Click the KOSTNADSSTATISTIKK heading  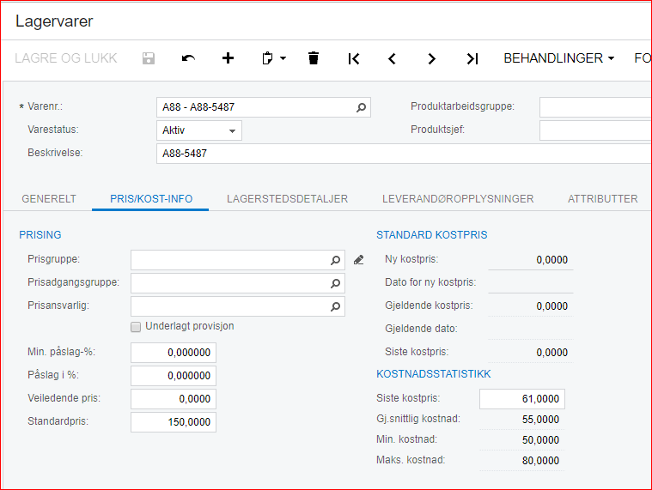click(x=433, y=374)
